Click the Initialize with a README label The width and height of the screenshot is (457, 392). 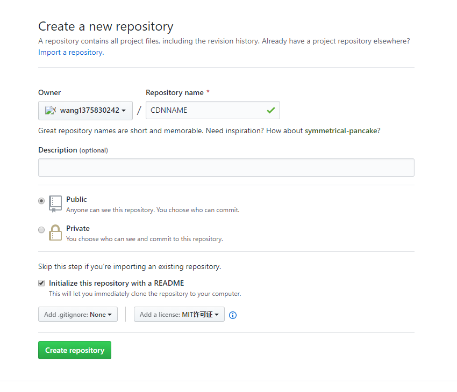tap(116, 283)
